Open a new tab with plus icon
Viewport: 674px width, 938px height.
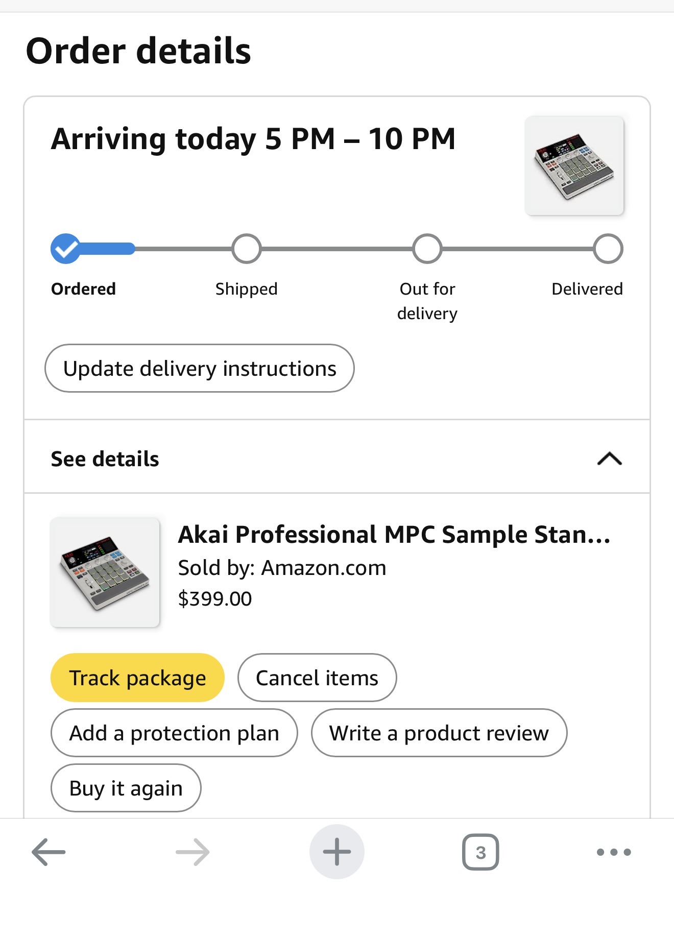point(336,852)
